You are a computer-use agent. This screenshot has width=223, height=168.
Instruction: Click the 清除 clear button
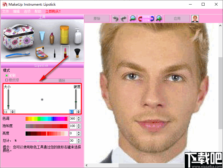point(62,80)
